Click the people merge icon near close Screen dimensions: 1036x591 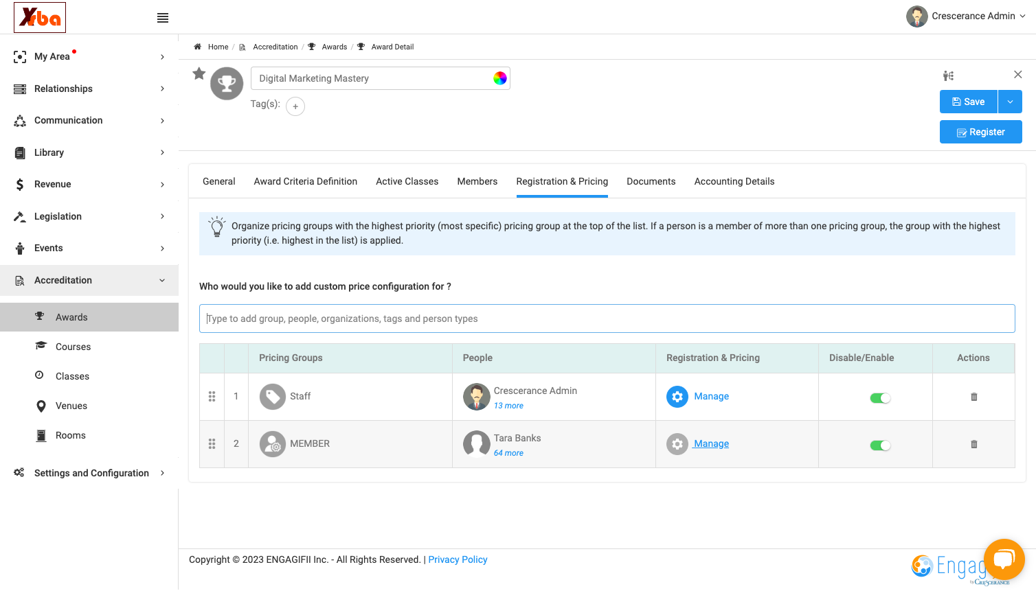point(948,76)
